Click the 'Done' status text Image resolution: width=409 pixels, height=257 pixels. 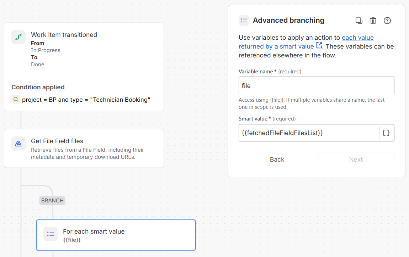tap(38, 65)
